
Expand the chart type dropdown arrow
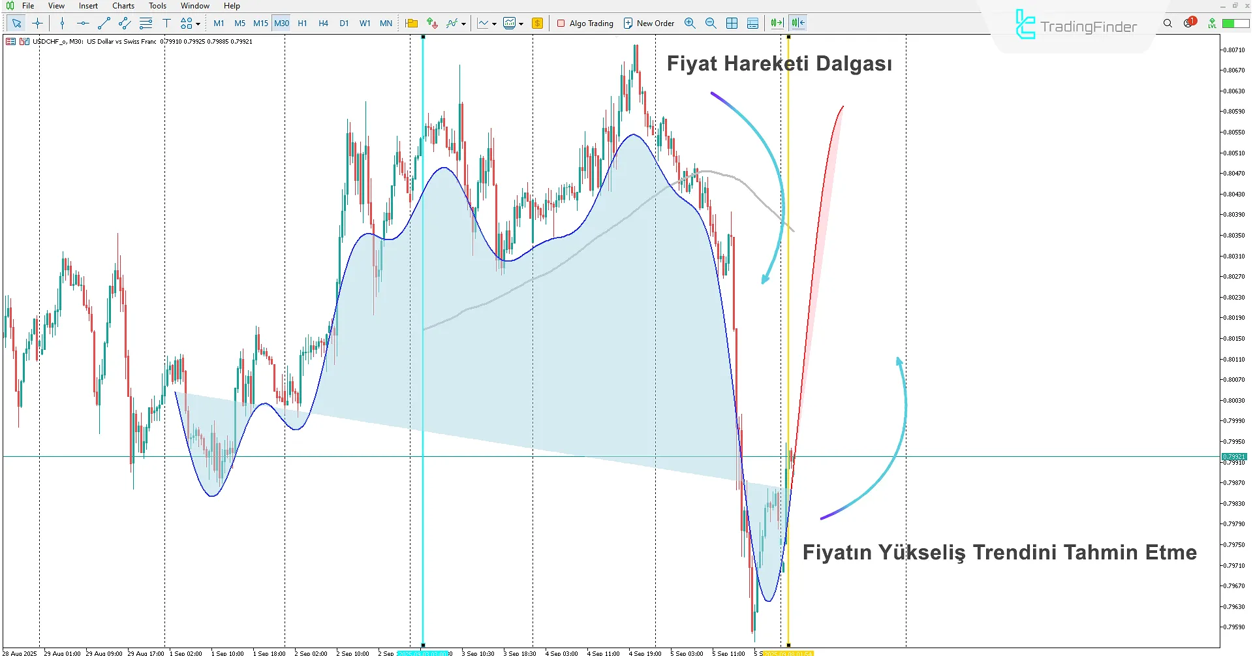(494, 24)
